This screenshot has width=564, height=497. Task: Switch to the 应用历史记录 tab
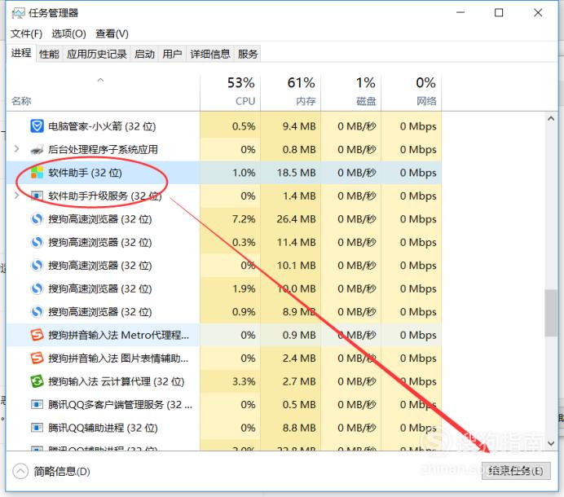coord(97,54)
